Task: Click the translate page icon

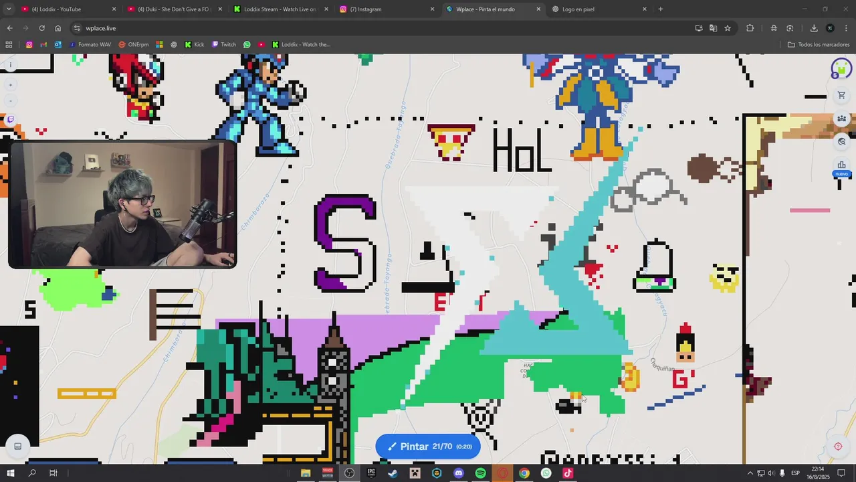Action: click(713, 28)
